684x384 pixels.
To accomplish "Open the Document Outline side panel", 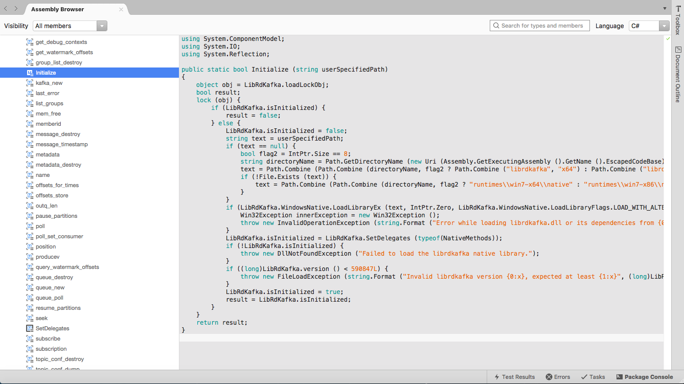I will [x=678, y=74].
